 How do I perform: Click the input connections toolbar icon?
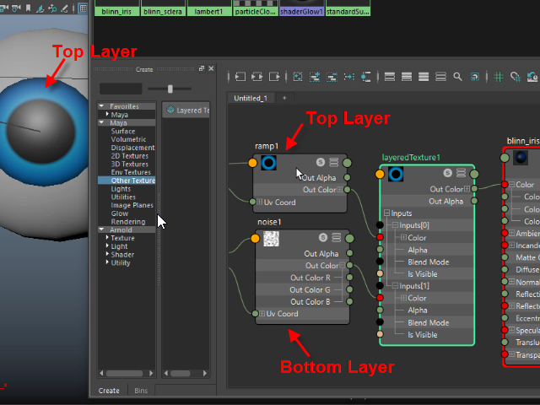click(x=240, y=77)
